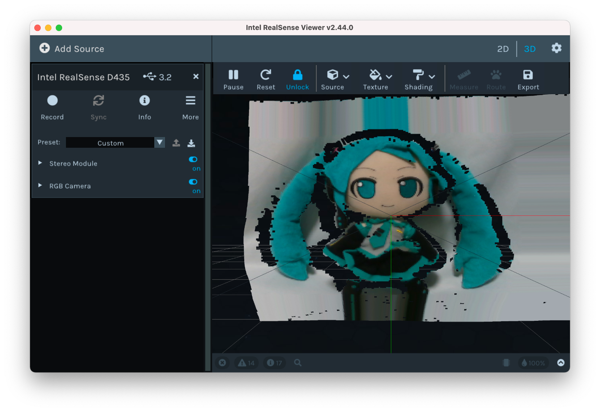Open the settings gear

556,48
